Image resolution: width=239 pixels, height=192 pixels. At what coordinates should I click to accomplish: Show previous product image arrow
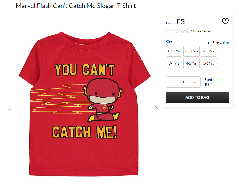pos(10,109)
